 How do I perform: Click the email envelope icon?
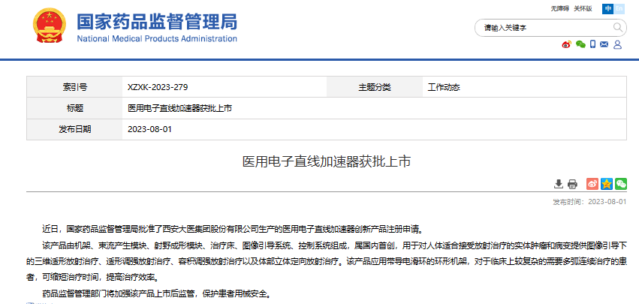pyautogui.click(x=604, y=44)
